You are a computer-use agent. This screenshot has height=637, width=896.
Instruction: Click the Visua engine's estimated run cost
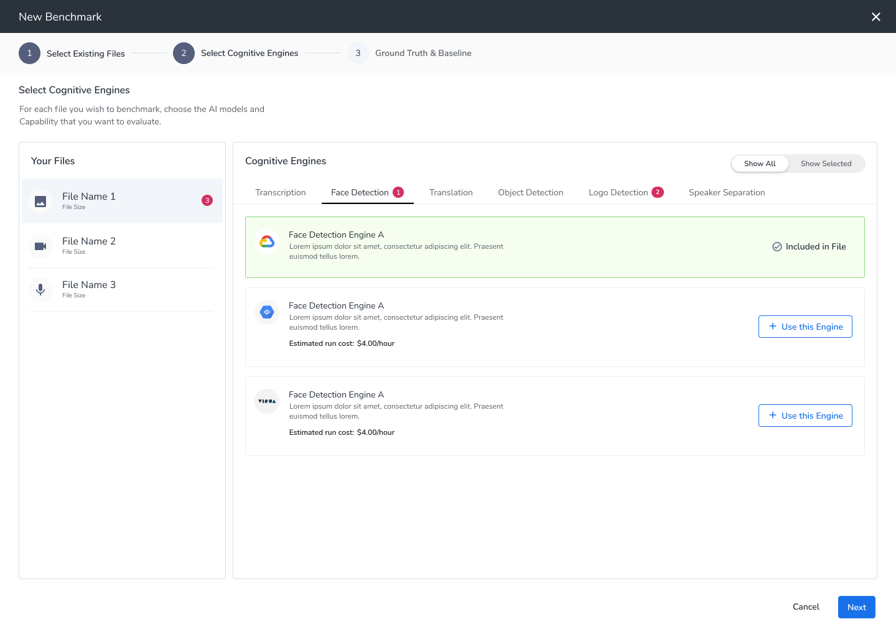(342, 432)
